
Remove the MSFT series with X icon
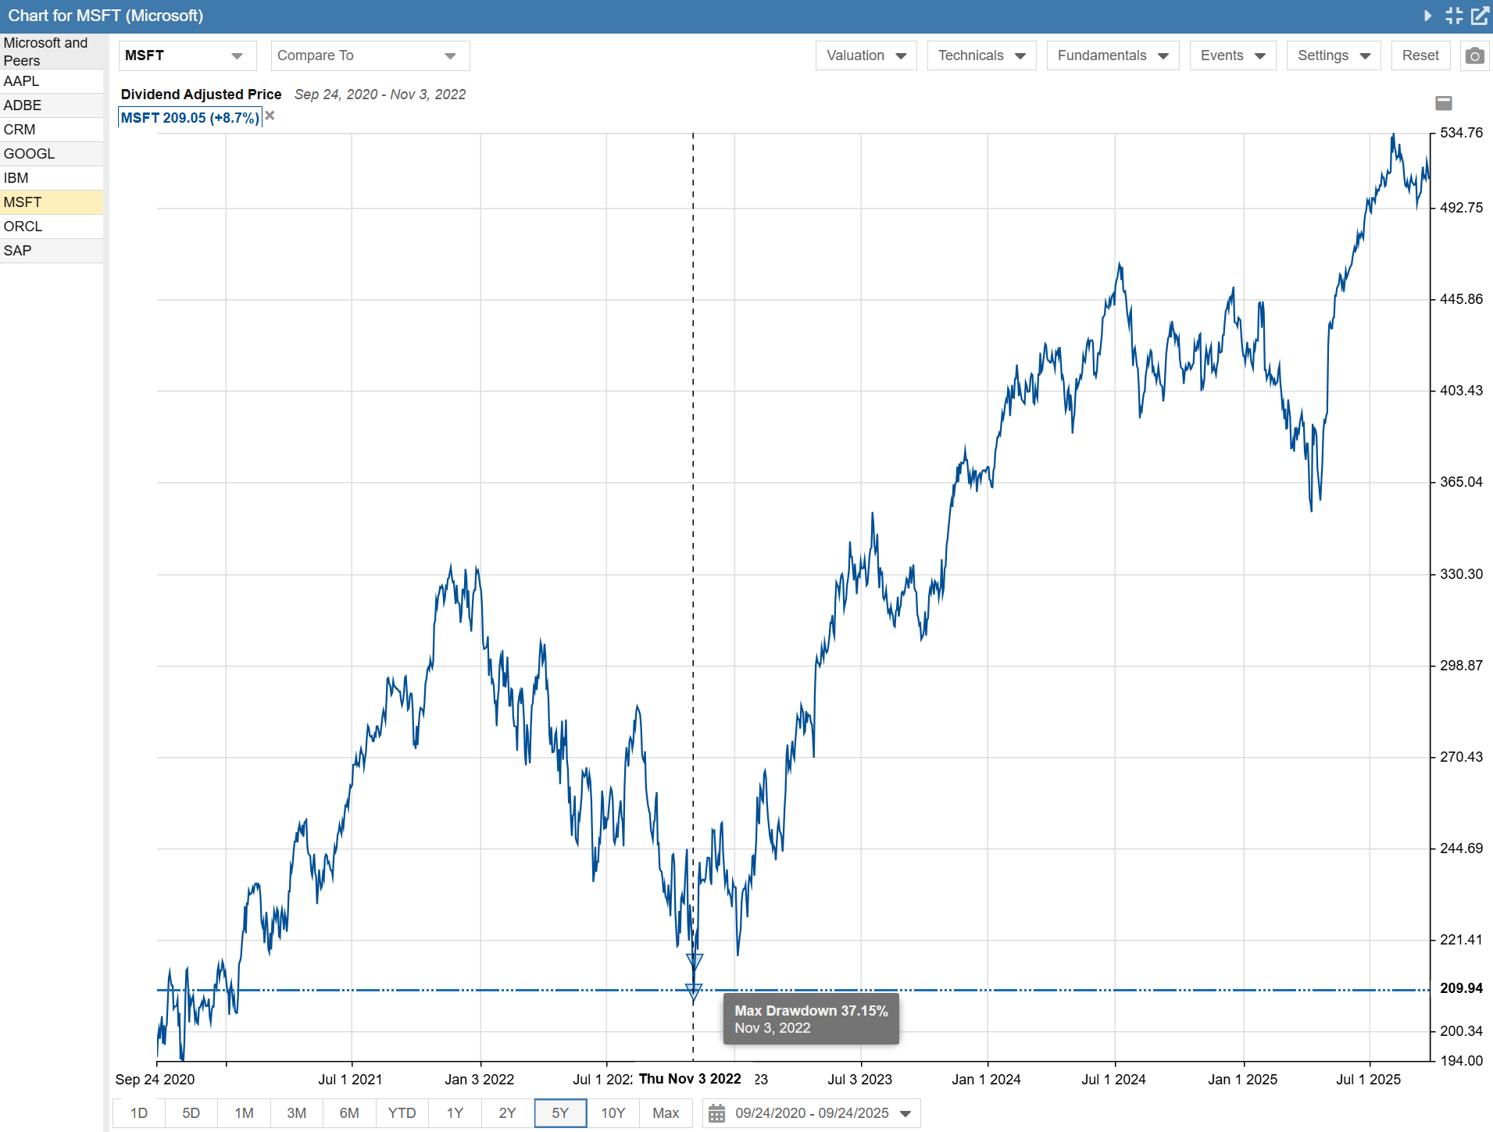[270, 116]
